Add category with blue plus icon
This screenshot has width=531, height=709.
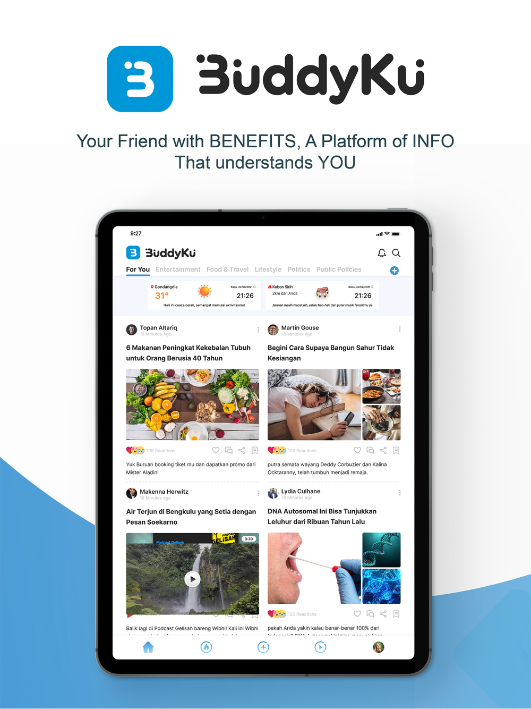(395, 271)
